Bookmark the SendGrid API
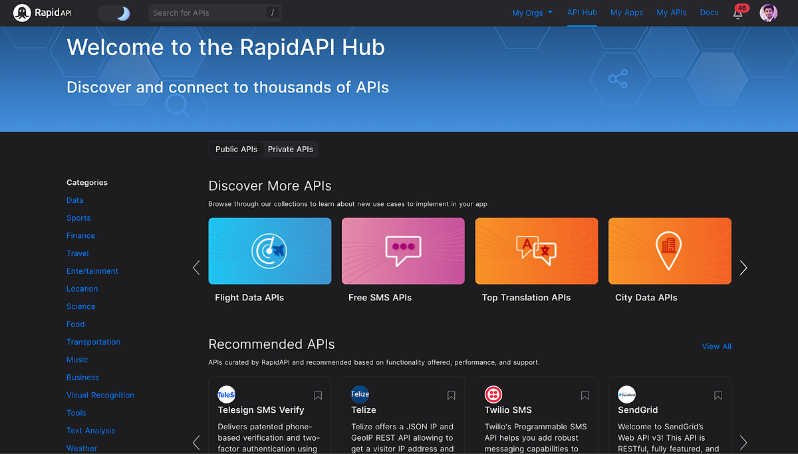Viewport: 798px width, 454px height. [718, 395]
